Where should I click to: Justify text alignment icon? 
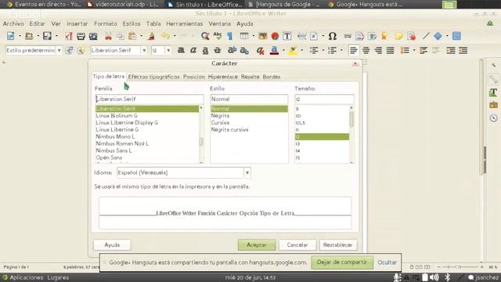coord(390,50)
